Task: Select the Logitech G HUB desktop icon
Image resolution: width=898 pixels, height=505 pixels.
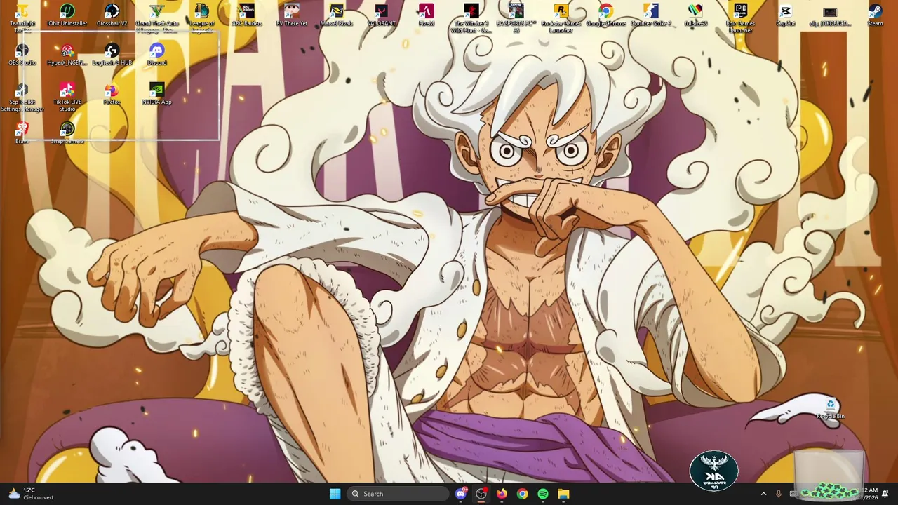Action: (x=112, y=55)
